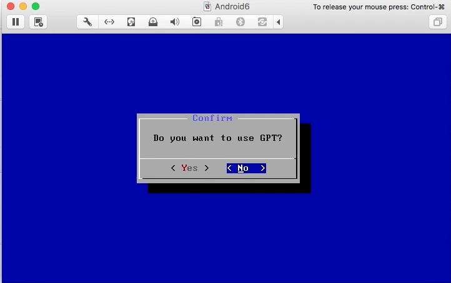Click the Confirm dialog title
This screenshot has height=283, width=451.
click(x=212, y=118)
